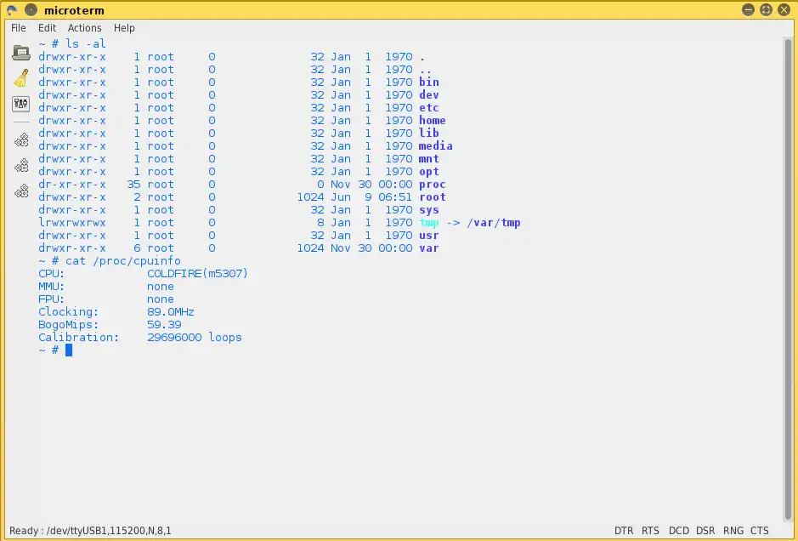The image size is (798, 541).
Task: Click the CTS status indicator
Action: point(759,531)
